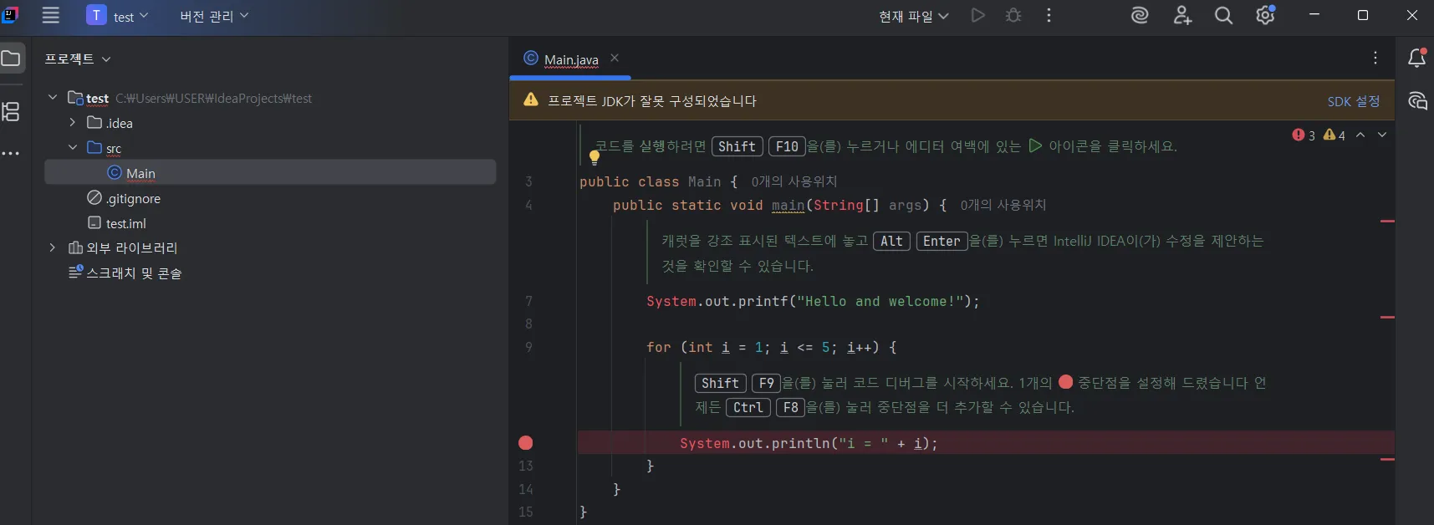Viewport: 1434px width, 525px height.
Task: Click the System.out.println code line
Action: tap(809, 443)
